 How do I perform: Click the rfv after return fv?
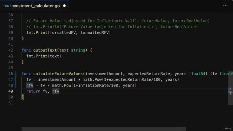56,91
